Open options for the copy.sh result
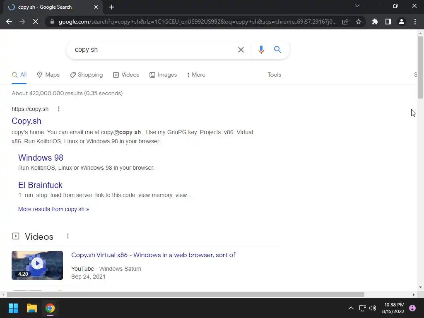This screenshot has width=424, height=318. [59, 109]
